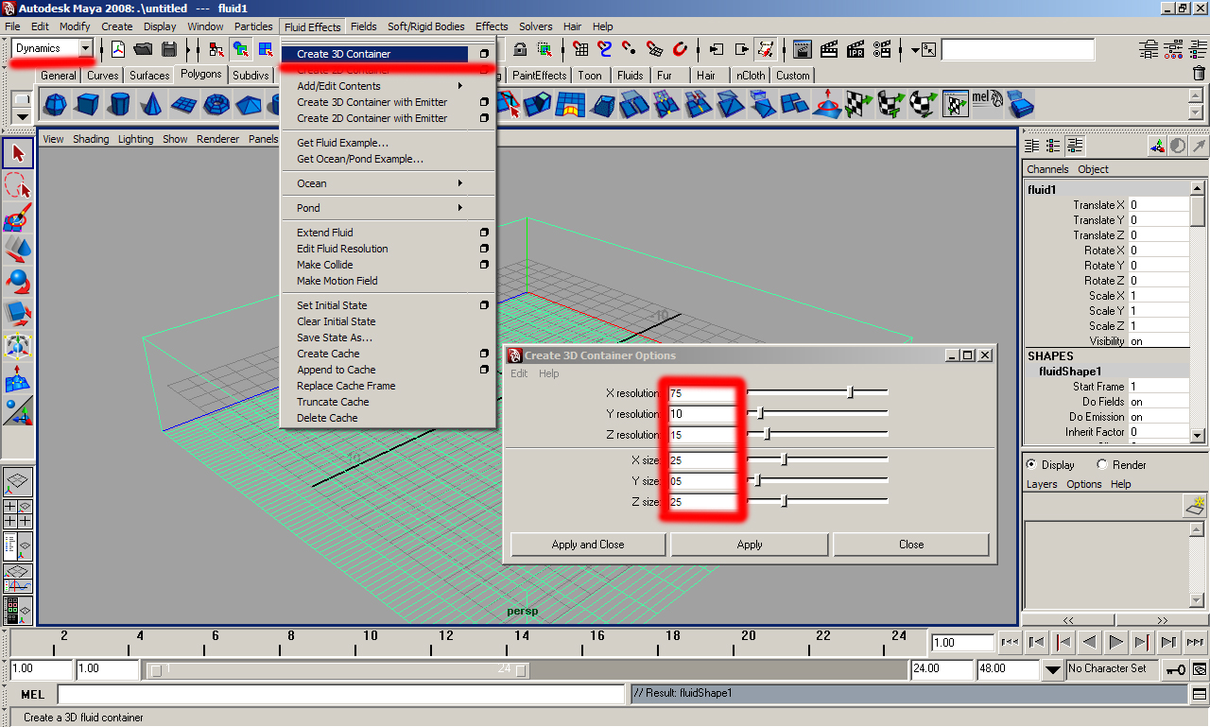Pick the Lasso select tool
The height and width of the screenshot is (727, 1210).
[x=18, y=185]
